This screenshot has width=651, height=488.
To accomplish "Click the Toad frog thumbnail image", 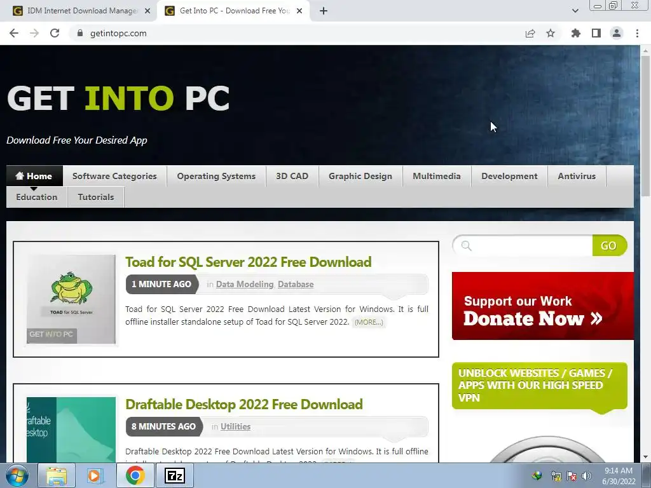I will (71, 299).
